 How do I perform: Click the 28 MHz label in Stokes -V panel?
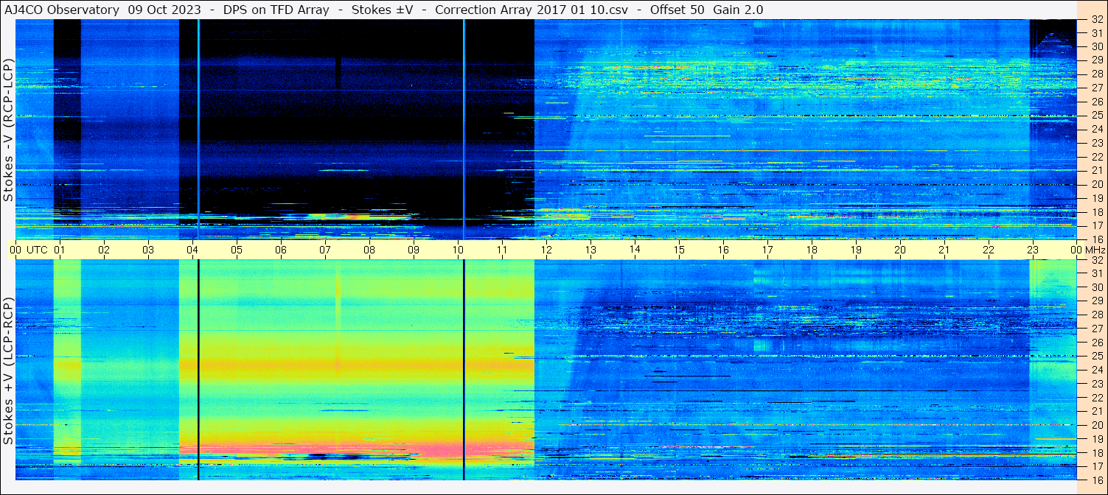(1096, 74)
